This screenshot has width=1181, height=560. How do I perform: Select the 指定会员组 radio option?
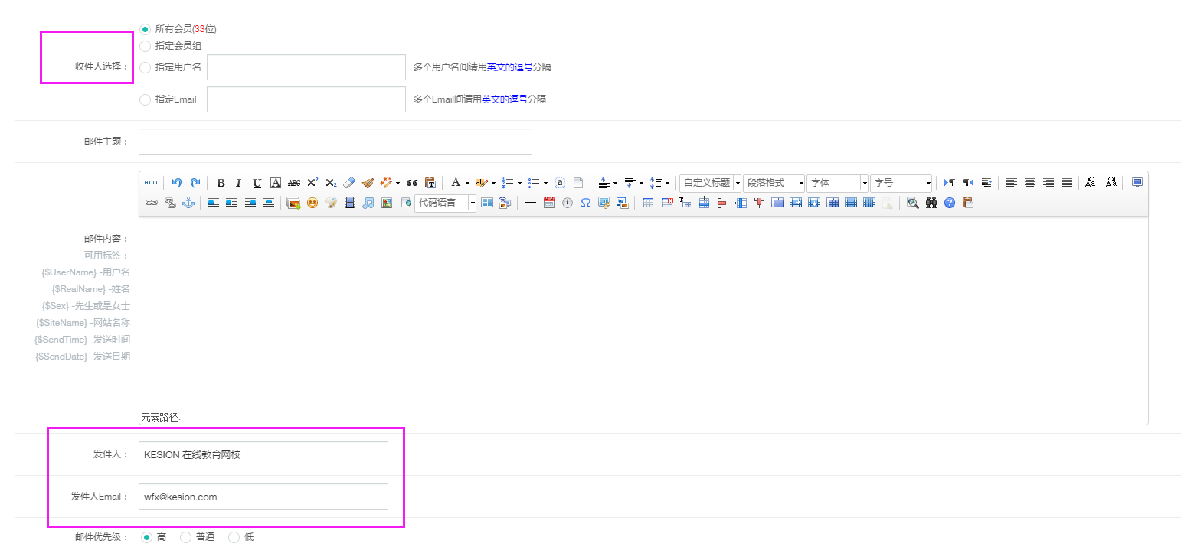tap(146, 46)
